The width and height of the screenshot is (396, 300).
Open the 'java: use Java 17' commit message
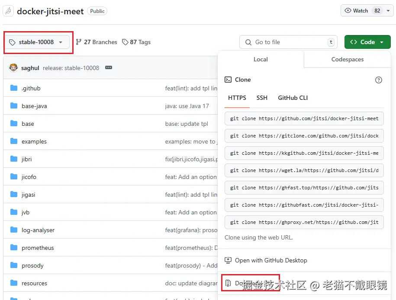coord(187,106)
